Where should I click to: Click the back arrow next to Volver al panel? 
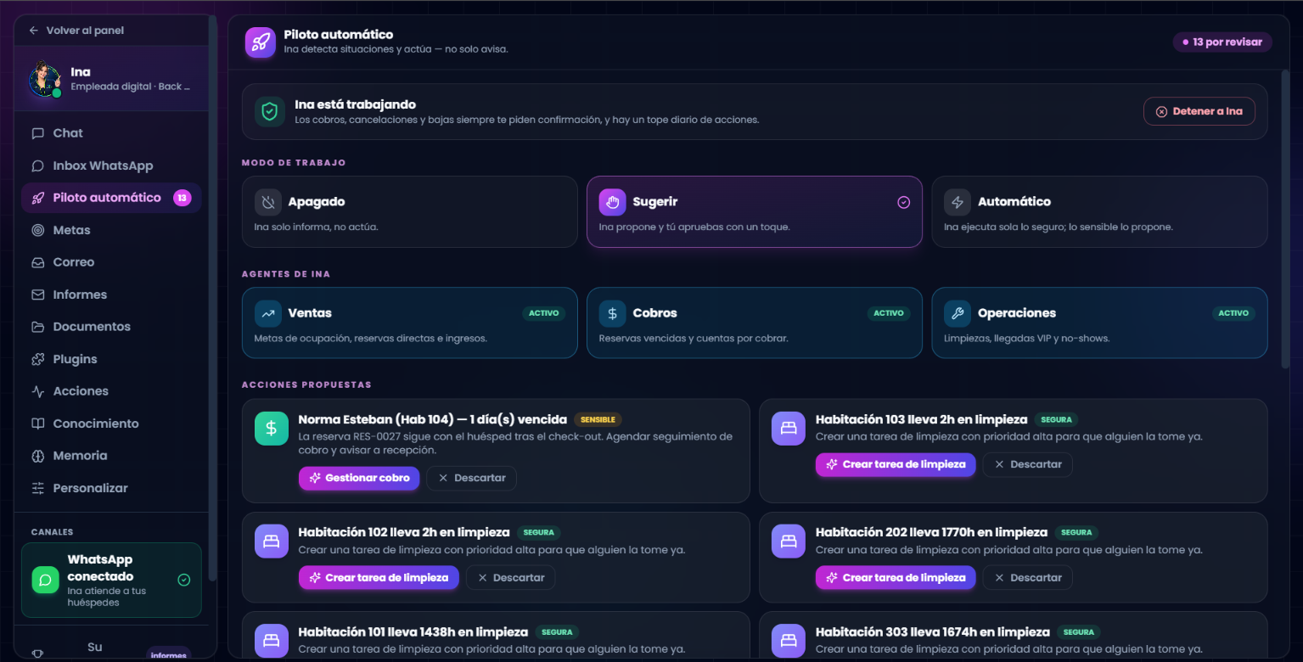34,31
